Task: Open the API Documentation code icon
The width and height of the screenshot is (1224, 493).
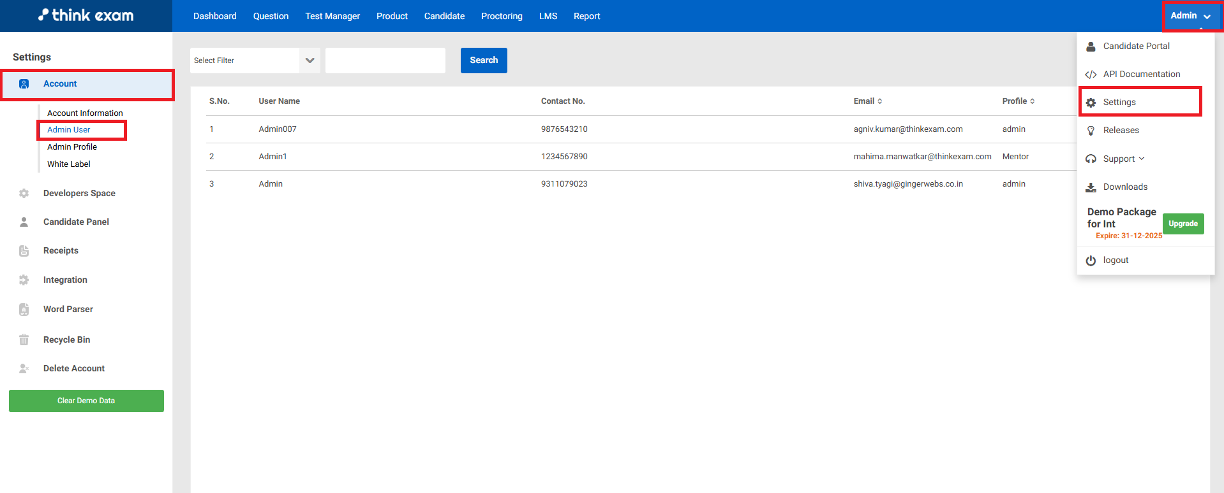Action: tap(1091, 75)
